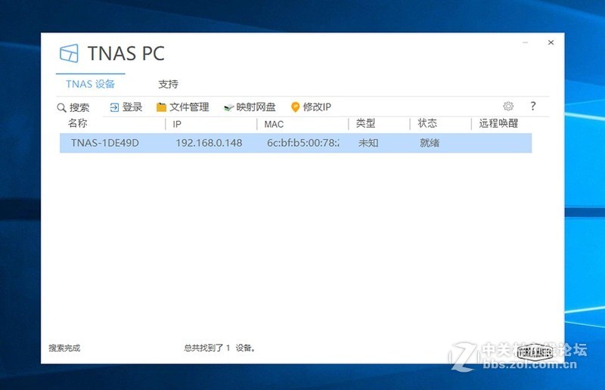Click the 就绪 status cell
This screenshot has height=390, width=605.
[x=430, y=143]
